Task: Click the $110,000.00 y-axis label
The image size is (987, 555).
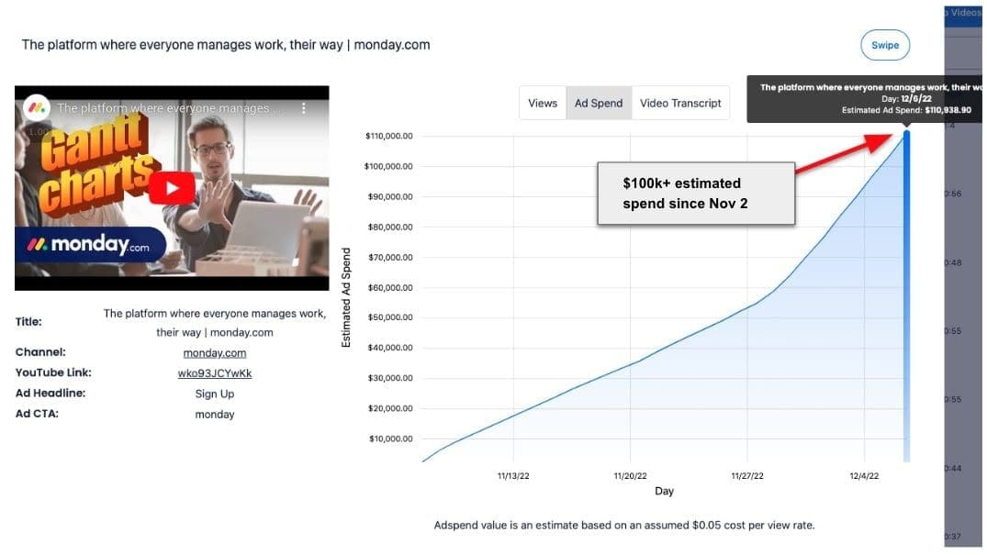Action: click(389, 136)
